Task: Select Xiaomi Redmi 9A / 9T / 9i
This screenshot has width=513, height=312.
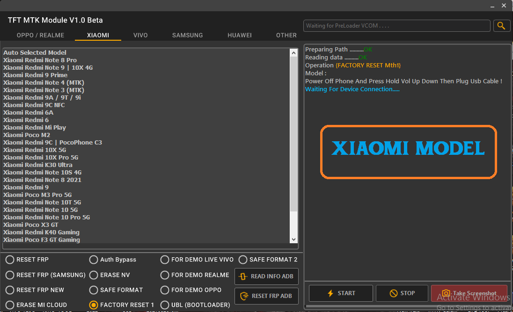Action: [x=42, y=98]
